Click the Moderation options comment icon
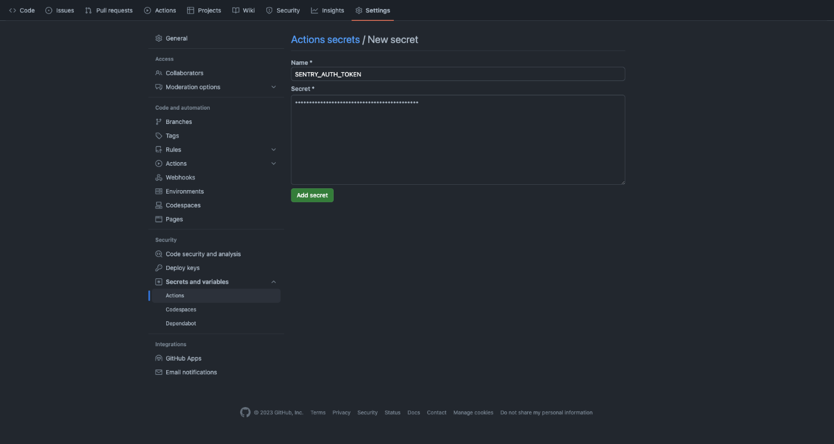Viewport: 834px width, 444px height. coord(158,87)
